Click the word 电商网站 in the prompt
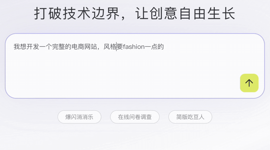Screen dimensions: 270x150 (x=84, y=47)
